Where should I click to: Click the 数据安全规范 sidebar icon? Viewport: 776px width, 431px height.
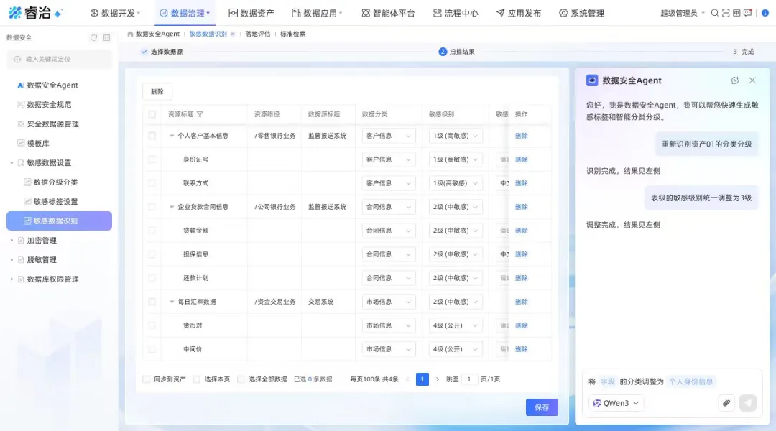21,104
